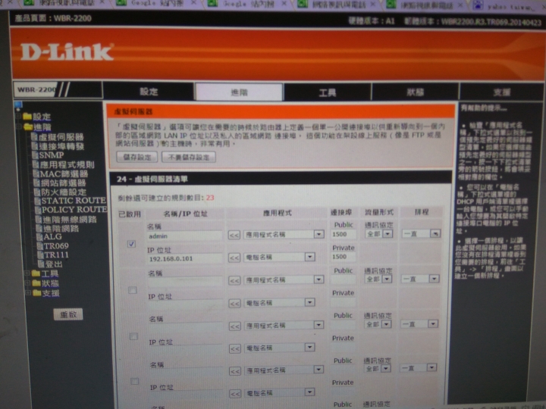The height and width of the screenshot is (409, 546).
Task: Click the page icon beside POLICY ROUTE
Action: [x=38, y=210]
